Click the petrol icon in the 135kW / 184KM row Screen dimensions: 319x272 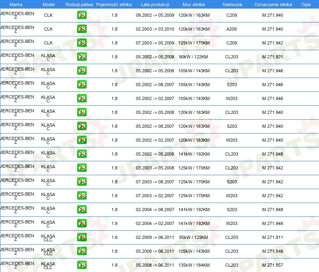pos(82,265)
